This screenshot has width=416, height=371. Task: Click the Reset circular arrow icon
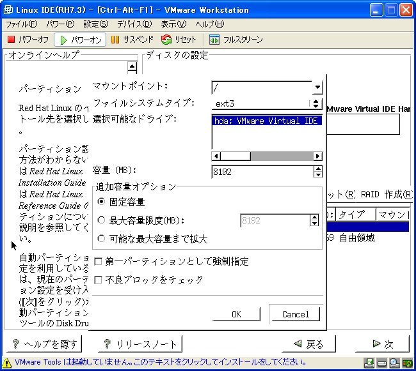point(166,40)
